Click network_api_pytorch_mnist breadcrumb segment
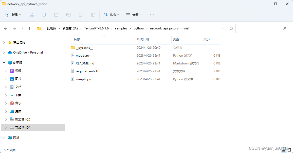 tap(170, 28)
